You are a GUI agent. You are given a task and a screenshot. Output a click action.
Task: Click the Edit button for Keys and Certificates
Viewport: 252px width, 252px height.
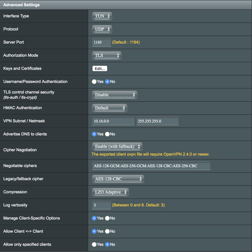[100, 69]
